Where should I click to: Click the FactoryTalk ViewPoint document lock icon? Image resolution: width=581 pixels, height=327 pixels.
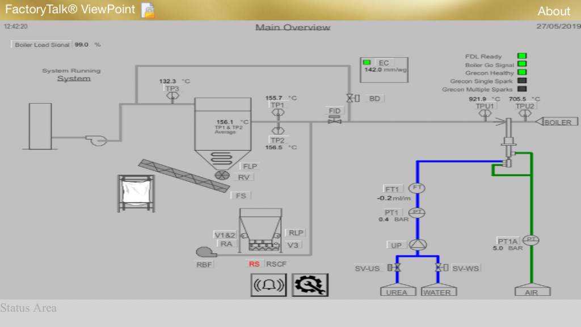[x=148, y=10]
